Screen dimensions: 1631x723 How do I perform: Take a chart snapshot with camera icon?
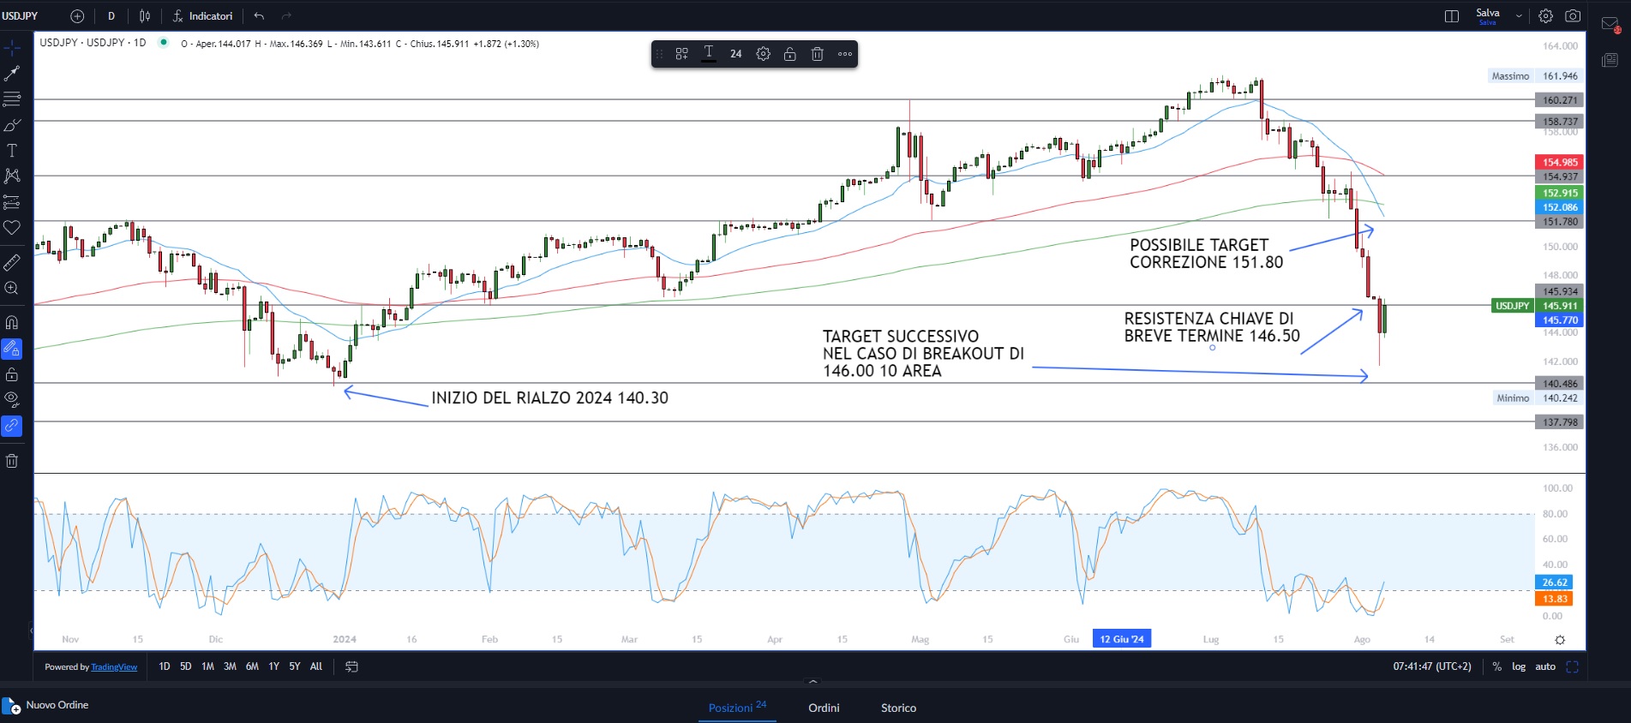click(x=1573, y=16)
